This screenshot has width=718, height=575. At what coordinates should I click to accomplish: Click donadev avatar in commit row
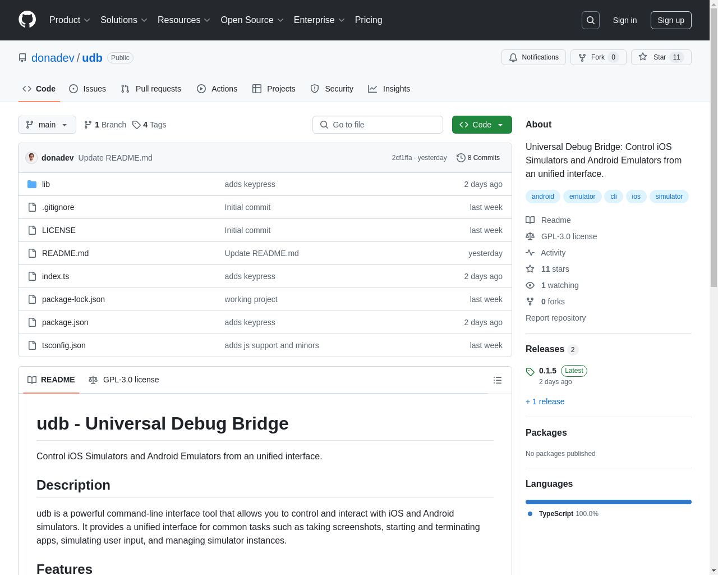31,158
